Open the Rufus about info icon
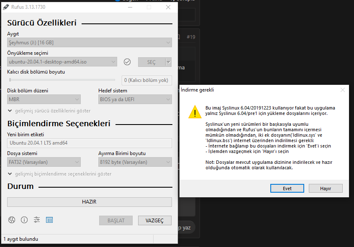The width and height of the screenshot is (354, 247). [x=24, y=220]
